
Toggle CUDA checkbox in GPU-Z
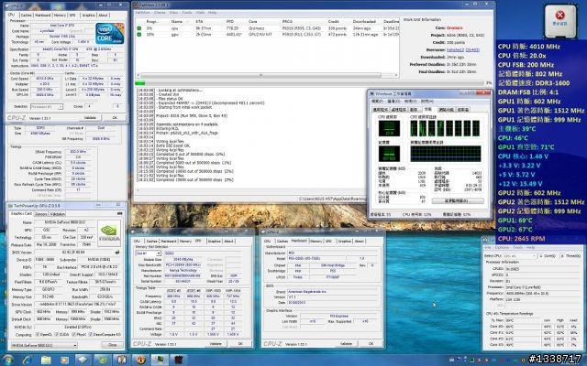(x=57, y=335)
